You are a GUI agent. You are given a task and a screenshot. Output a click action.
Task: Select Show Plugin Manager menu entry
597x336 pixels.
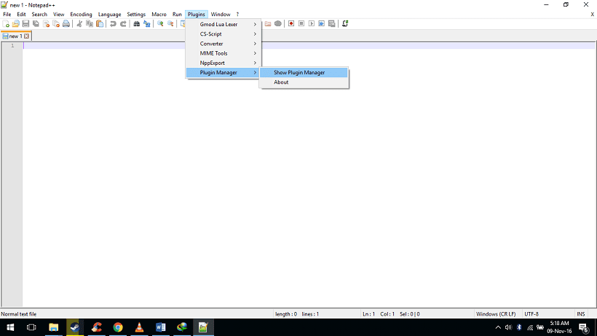[x=299, y=72]
